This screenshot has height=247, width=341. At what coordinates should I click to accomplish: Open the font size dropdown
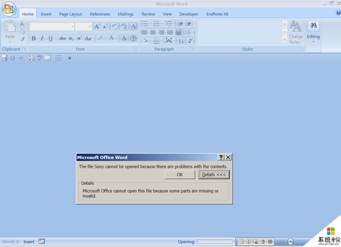click(90, 26)
